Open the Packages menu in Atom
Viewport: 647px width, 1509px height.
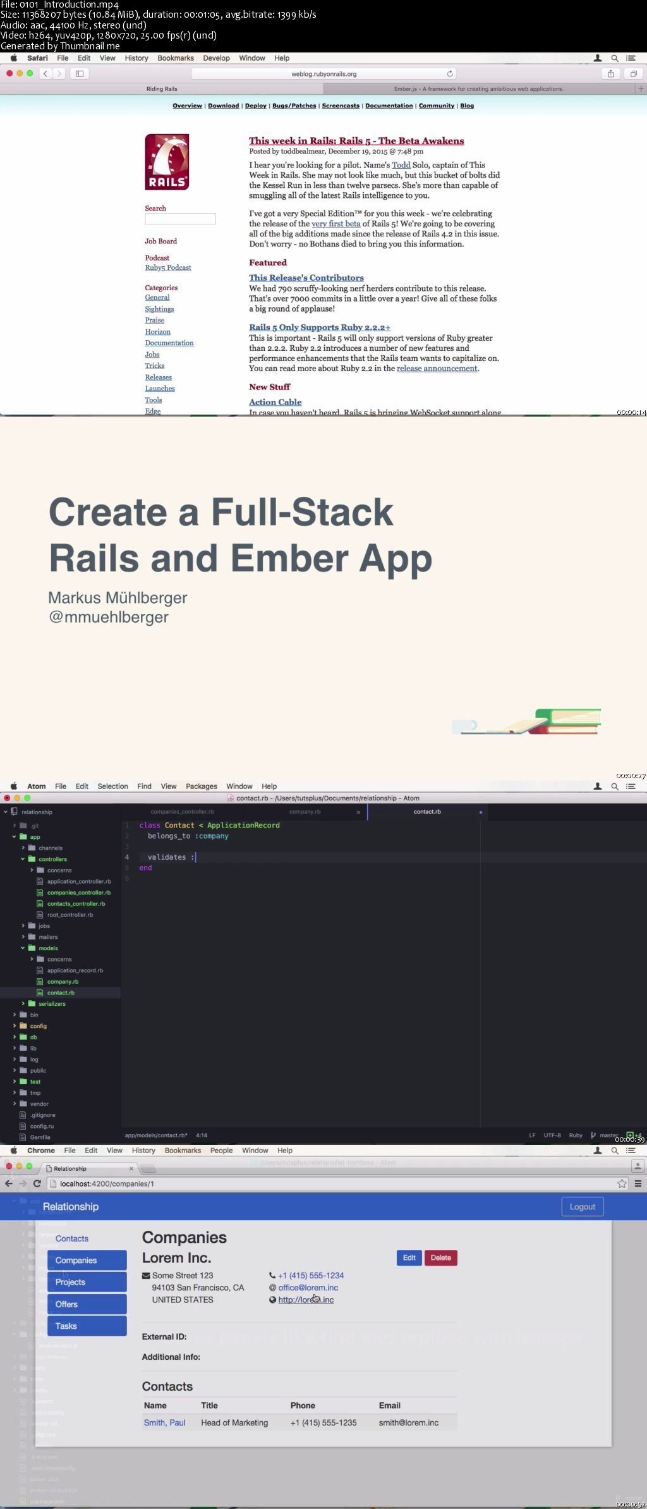[x=202, y=786]
